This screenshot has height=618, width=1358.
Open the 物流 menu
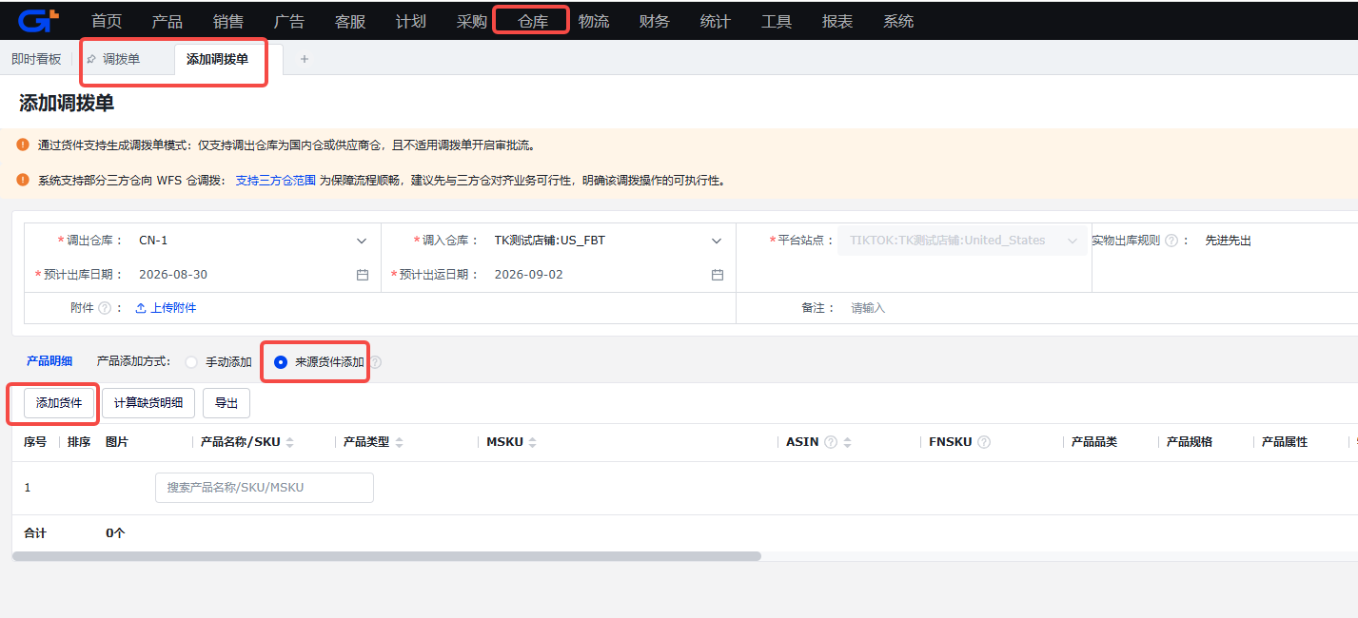[x=594, y=21]
